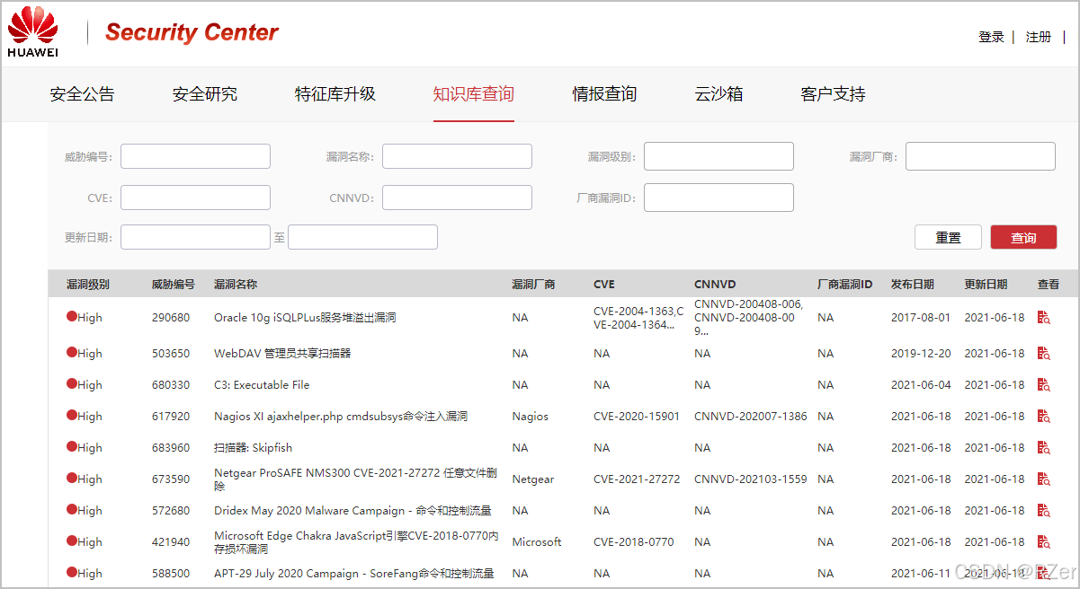Open details icon for Oracle 10g iSQLPlus row
This screenshot has width=1080, height=589.
[x=1043, y=318]
